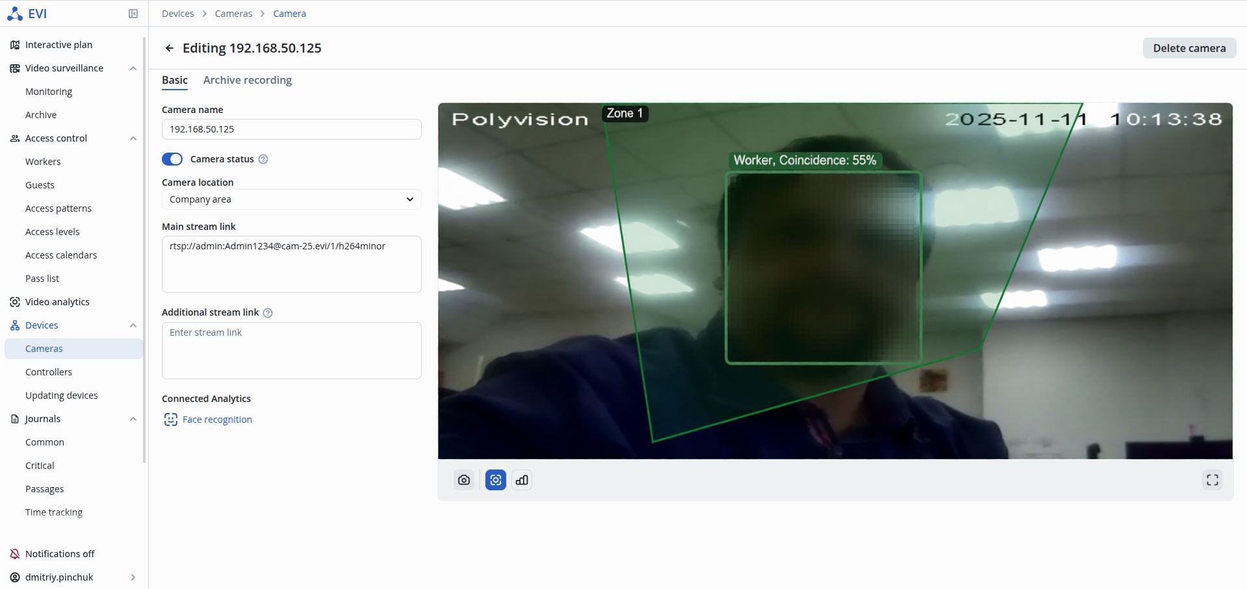Select Cameras in the sidebar
Screen dimensions: 1247x589
73,349
